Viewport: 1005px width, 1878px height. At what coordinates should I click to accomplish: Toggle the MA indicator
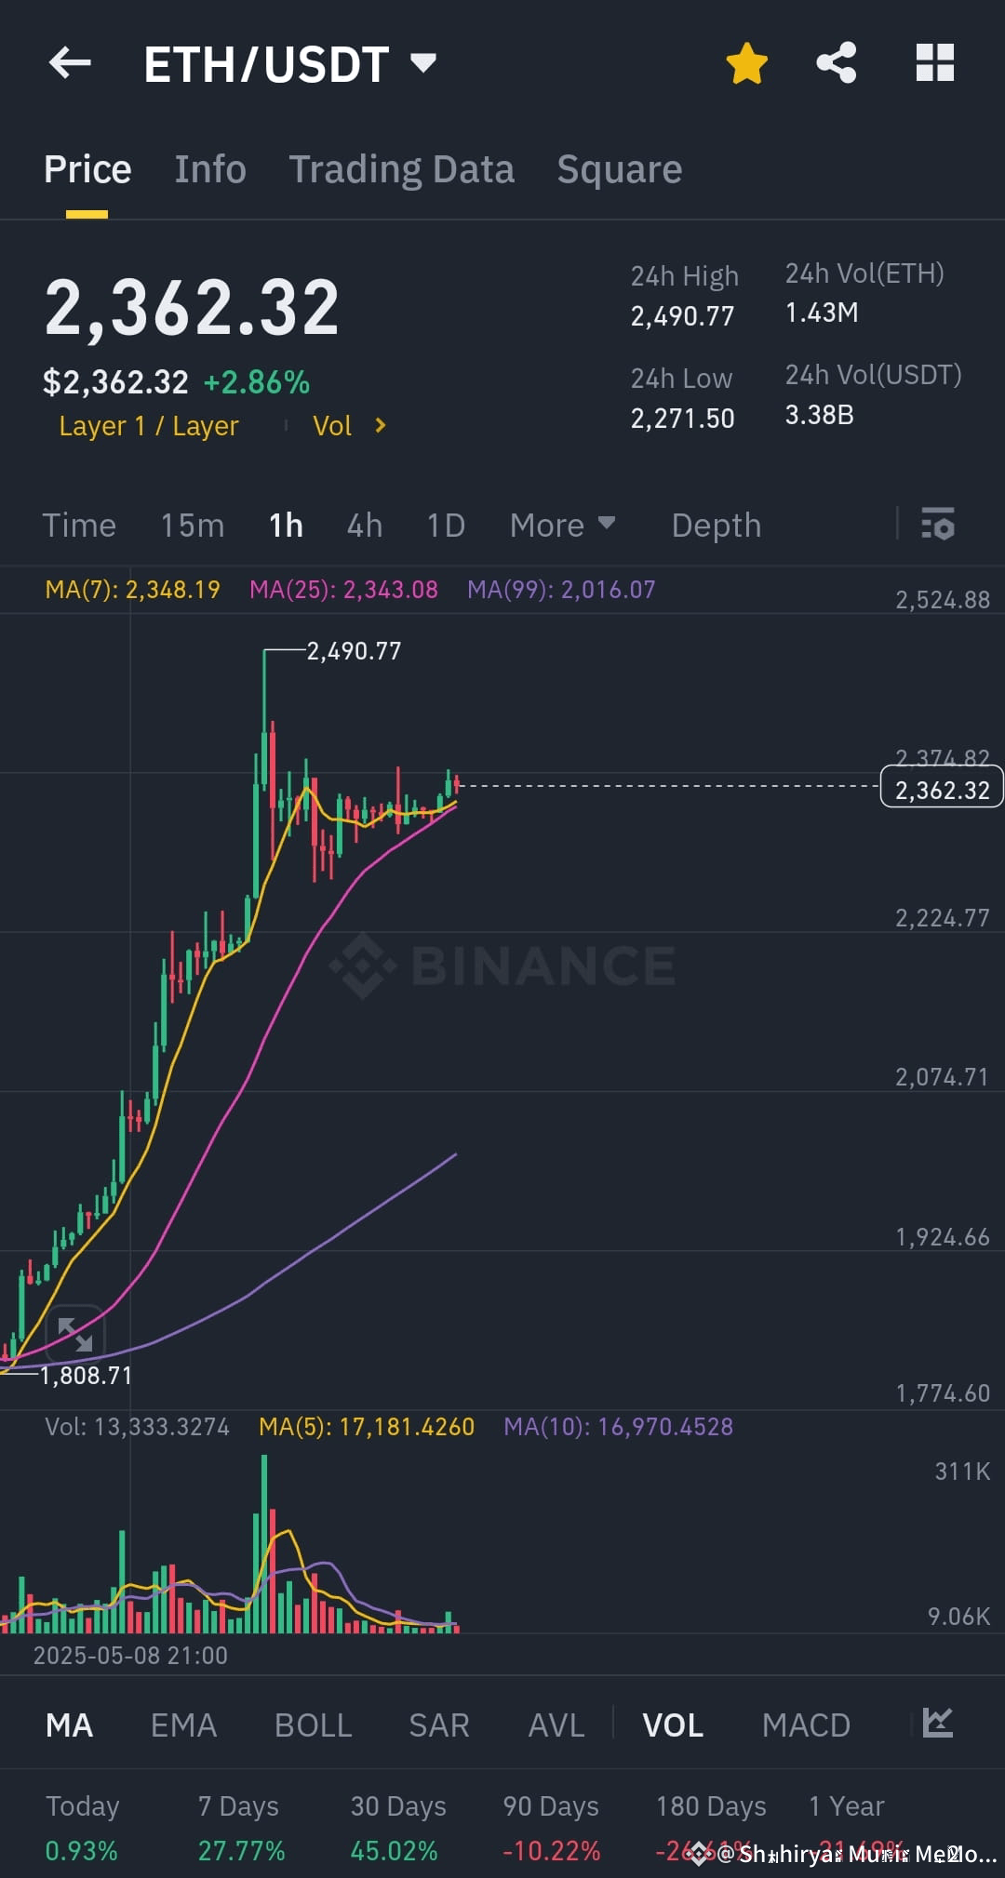69,1725
